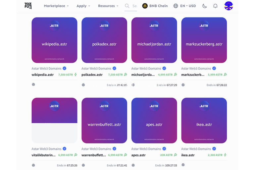Click the auction icon beside polkadex.astr price
Image resolution: width=255 pixels, height=170 pixels.
[x=126, y=75]
